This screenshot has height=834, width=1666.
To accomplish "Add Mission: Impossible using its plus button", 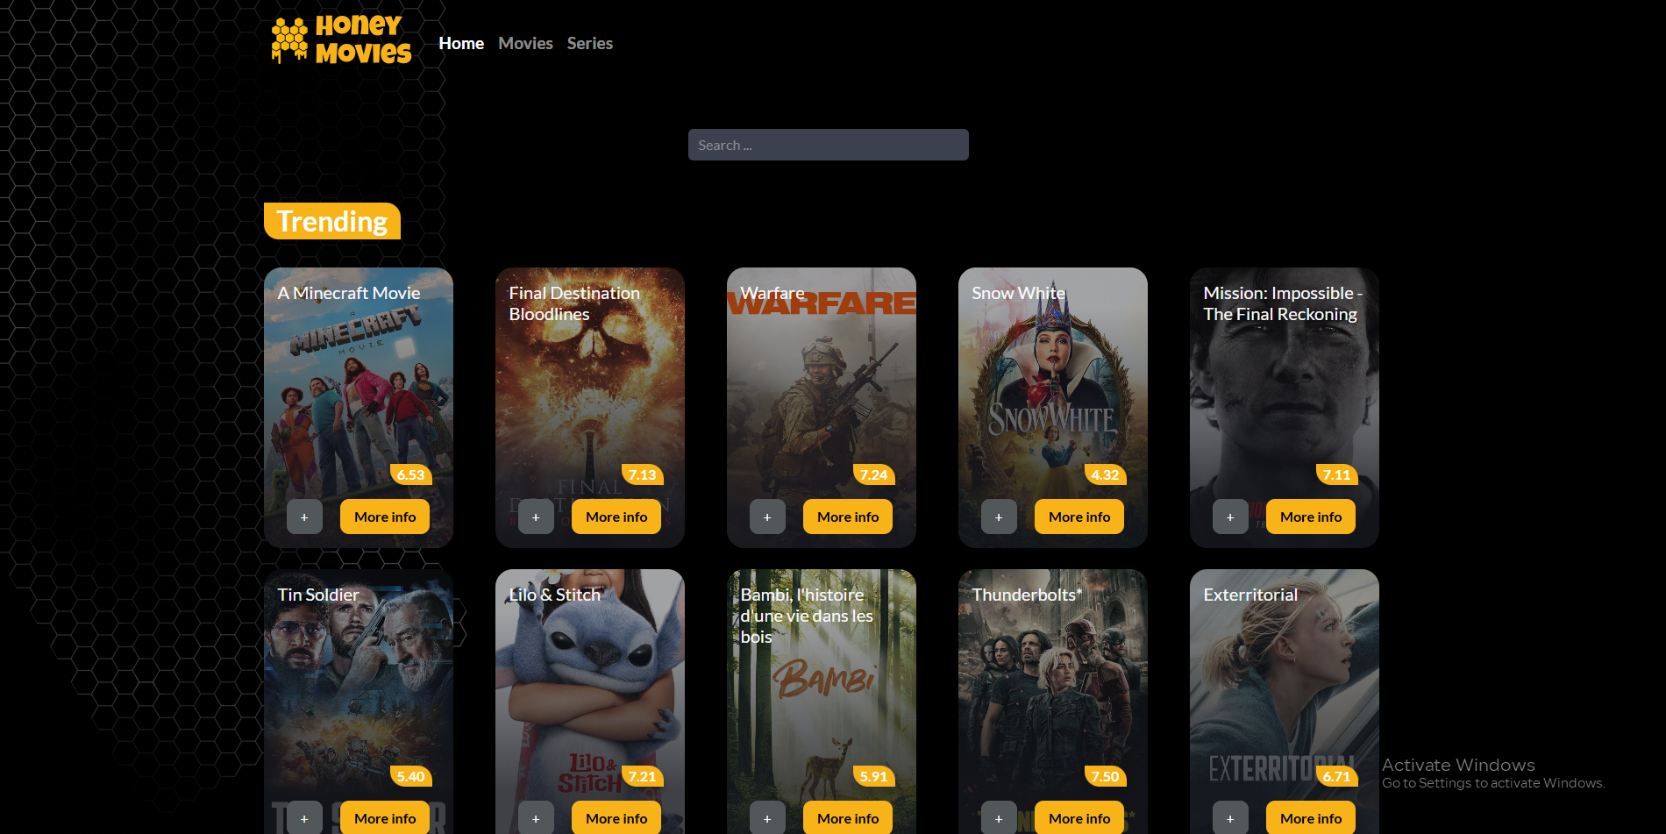I will (x=1230, y=517).
